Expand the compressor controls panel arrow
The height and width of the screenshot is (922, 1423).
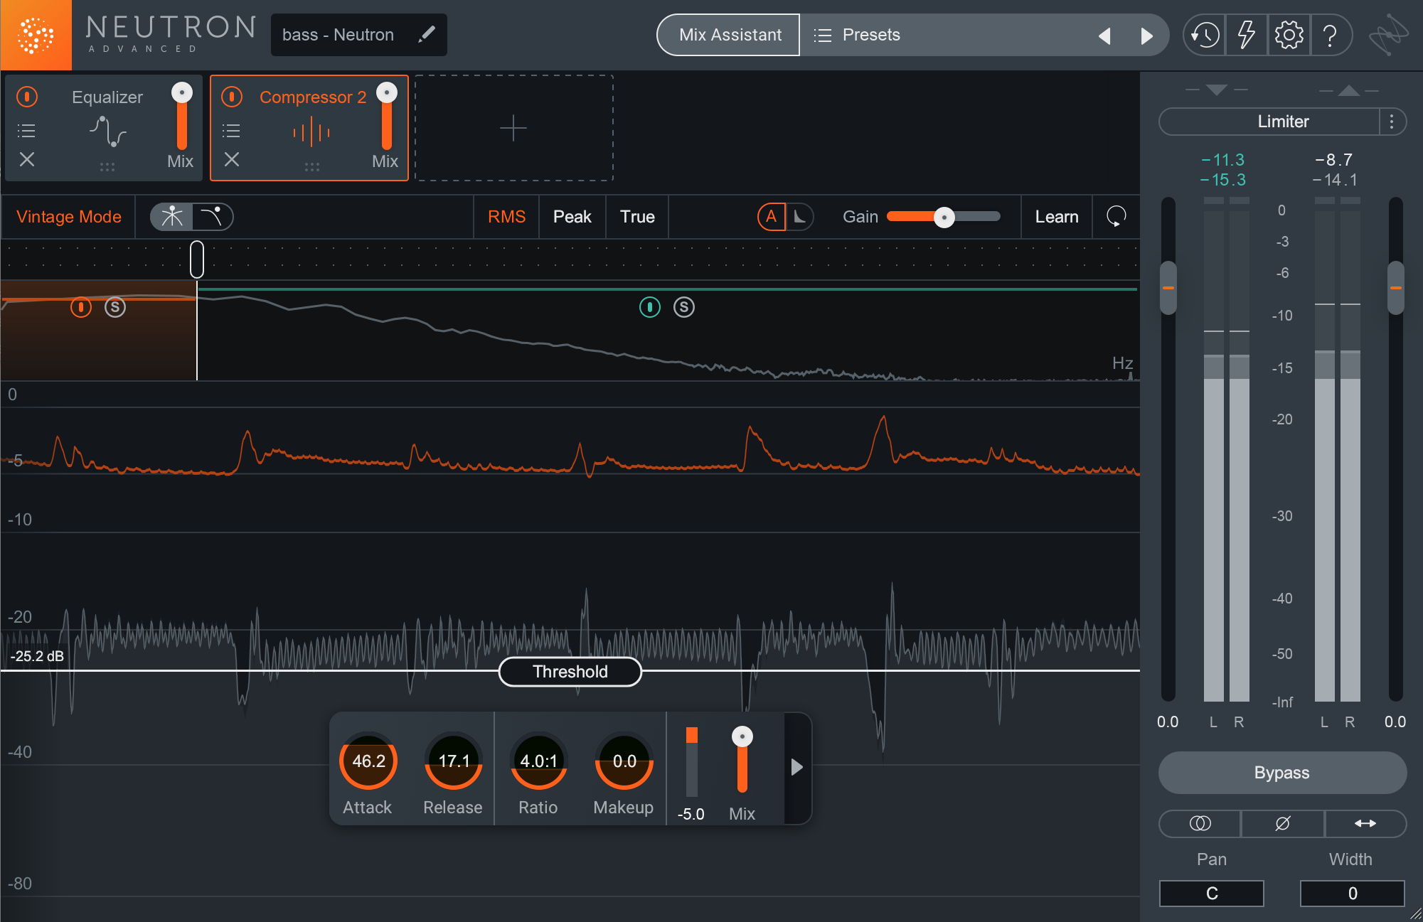point(797,767)
